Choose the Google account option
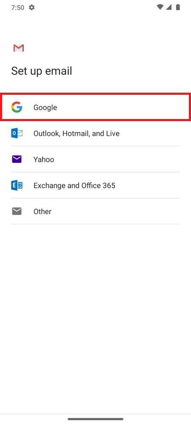191x425 pixels. click(95, 108)
